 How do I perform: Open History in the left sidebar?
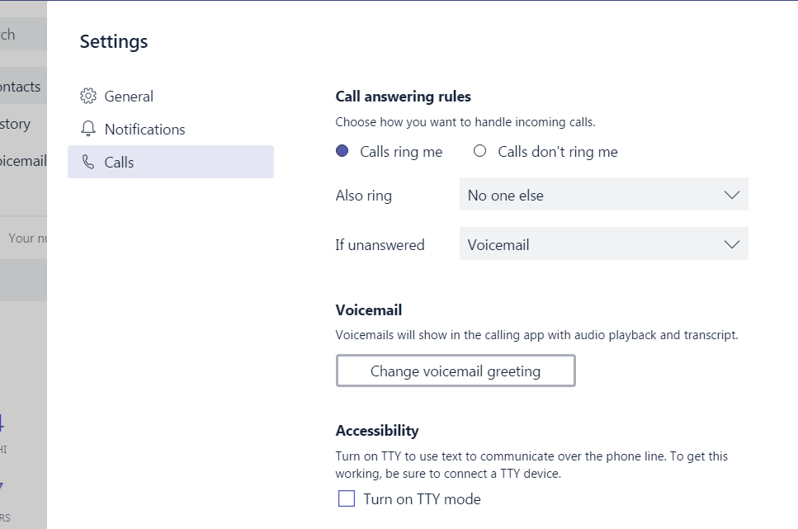tap(17, 124)
